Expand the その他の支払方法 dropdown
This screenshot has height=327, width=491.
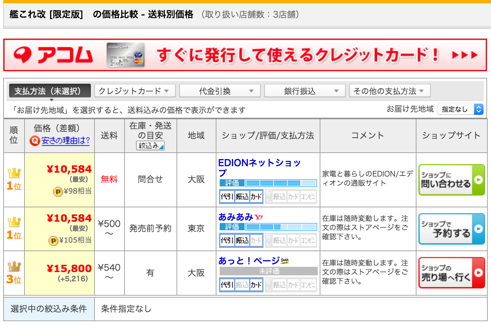pyautogui.click(x=390, y=91)
